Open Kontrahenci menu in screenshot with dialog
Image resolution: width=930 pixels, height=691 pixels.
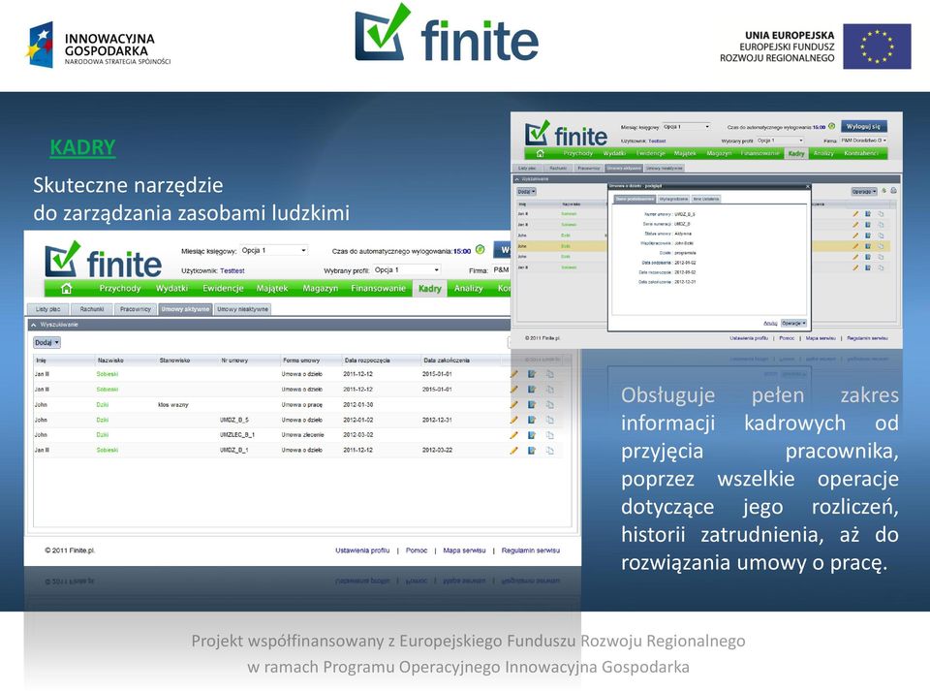(861, 153)
